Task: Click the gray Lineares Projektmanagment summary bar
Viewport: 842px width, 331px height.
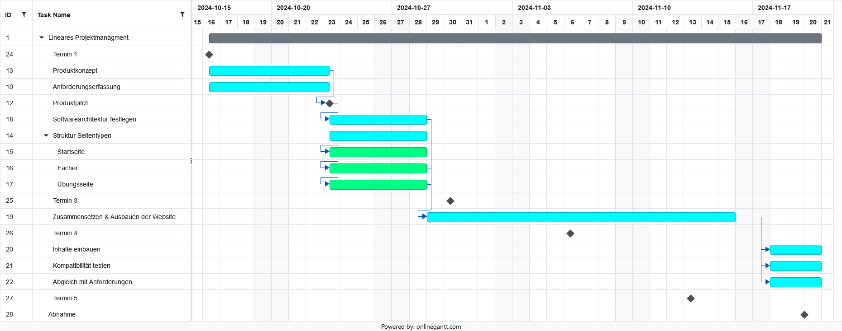Action: pyautogui.click(x=515, y=38)
